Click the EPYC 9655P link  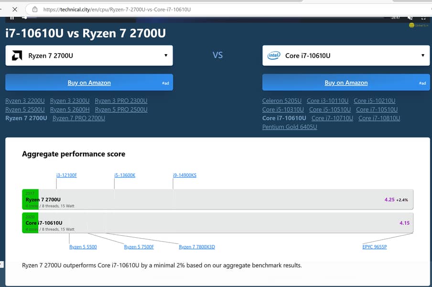click(x=374, y=247)
